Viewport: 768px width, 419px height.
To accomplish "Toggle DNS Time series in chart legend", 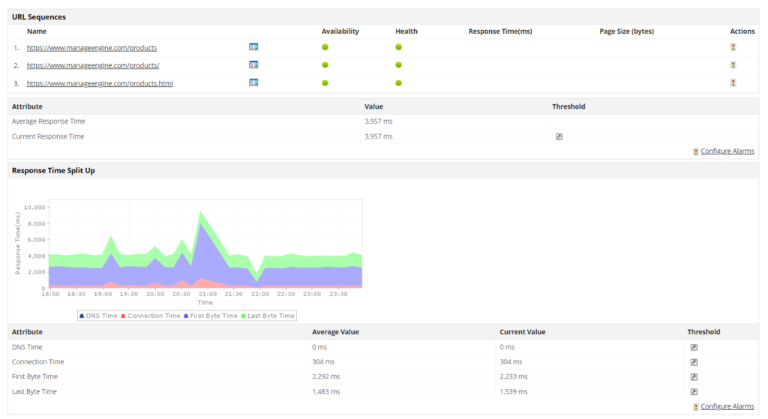I will (98, 316).
